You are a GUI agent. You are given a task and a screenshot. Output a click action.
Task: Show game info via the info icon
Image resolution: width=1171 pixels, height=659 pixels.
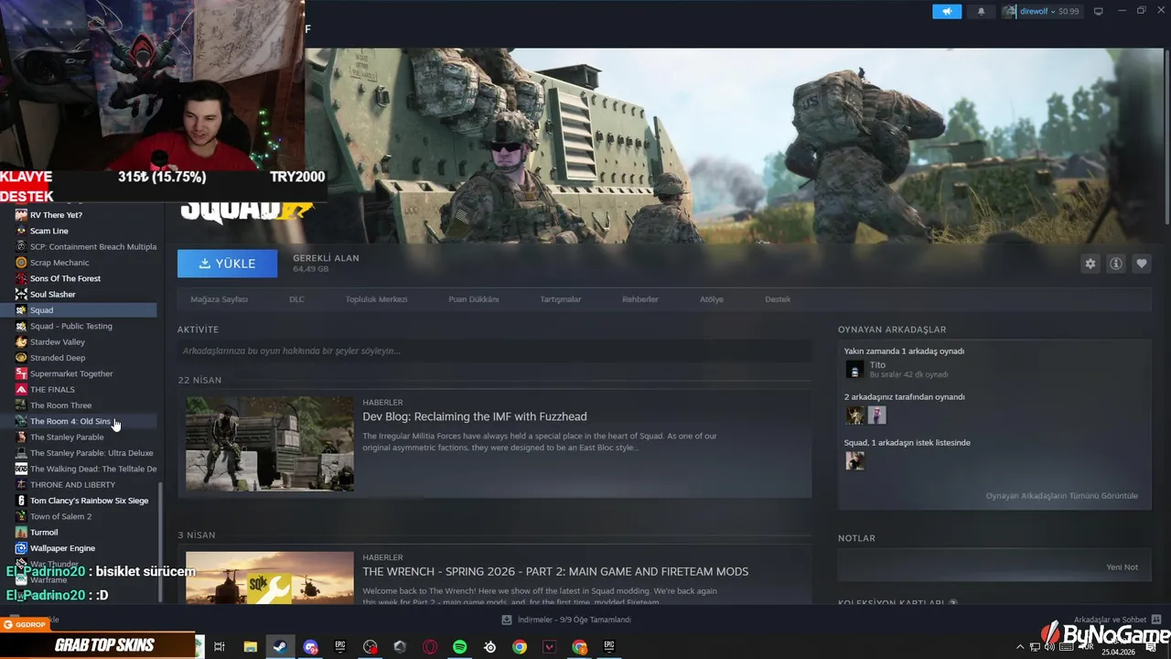(x=1115, y=264)
